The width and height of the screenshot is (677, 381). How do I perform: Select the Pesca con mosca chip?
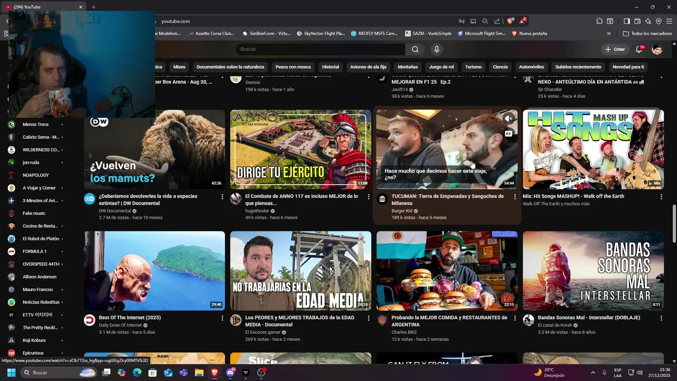pyautogui.click(x=293, y=67)
